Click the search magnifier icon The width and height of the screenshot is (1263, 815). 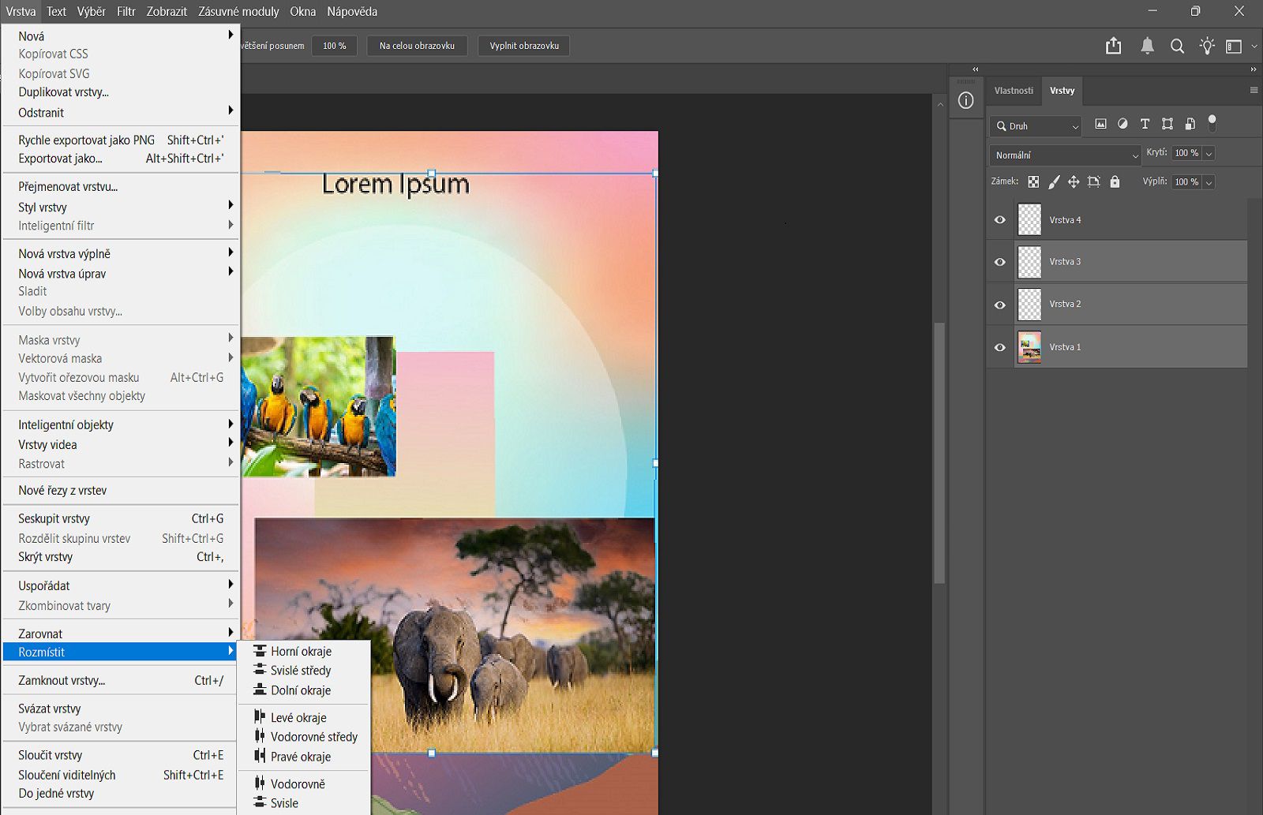point(1177,46)
